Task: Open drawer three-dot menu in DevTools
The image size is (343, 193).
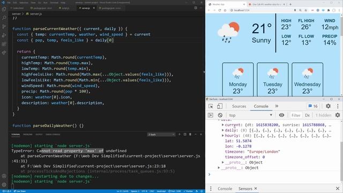Action: click(211, 188)
